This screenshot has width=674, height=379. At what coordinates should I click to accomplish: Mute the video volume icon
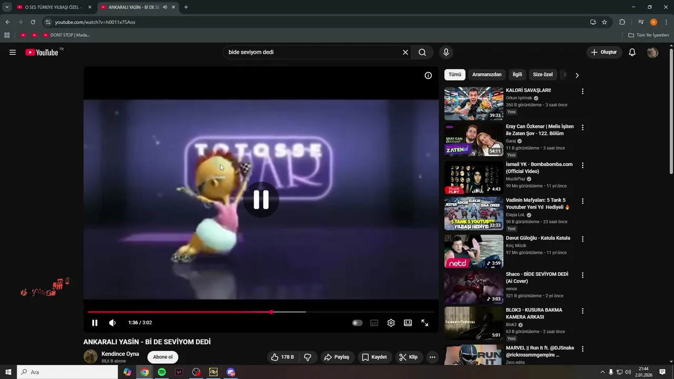click(112, 323)
